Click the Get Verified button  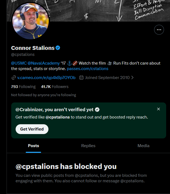click(x=32, y=129)
